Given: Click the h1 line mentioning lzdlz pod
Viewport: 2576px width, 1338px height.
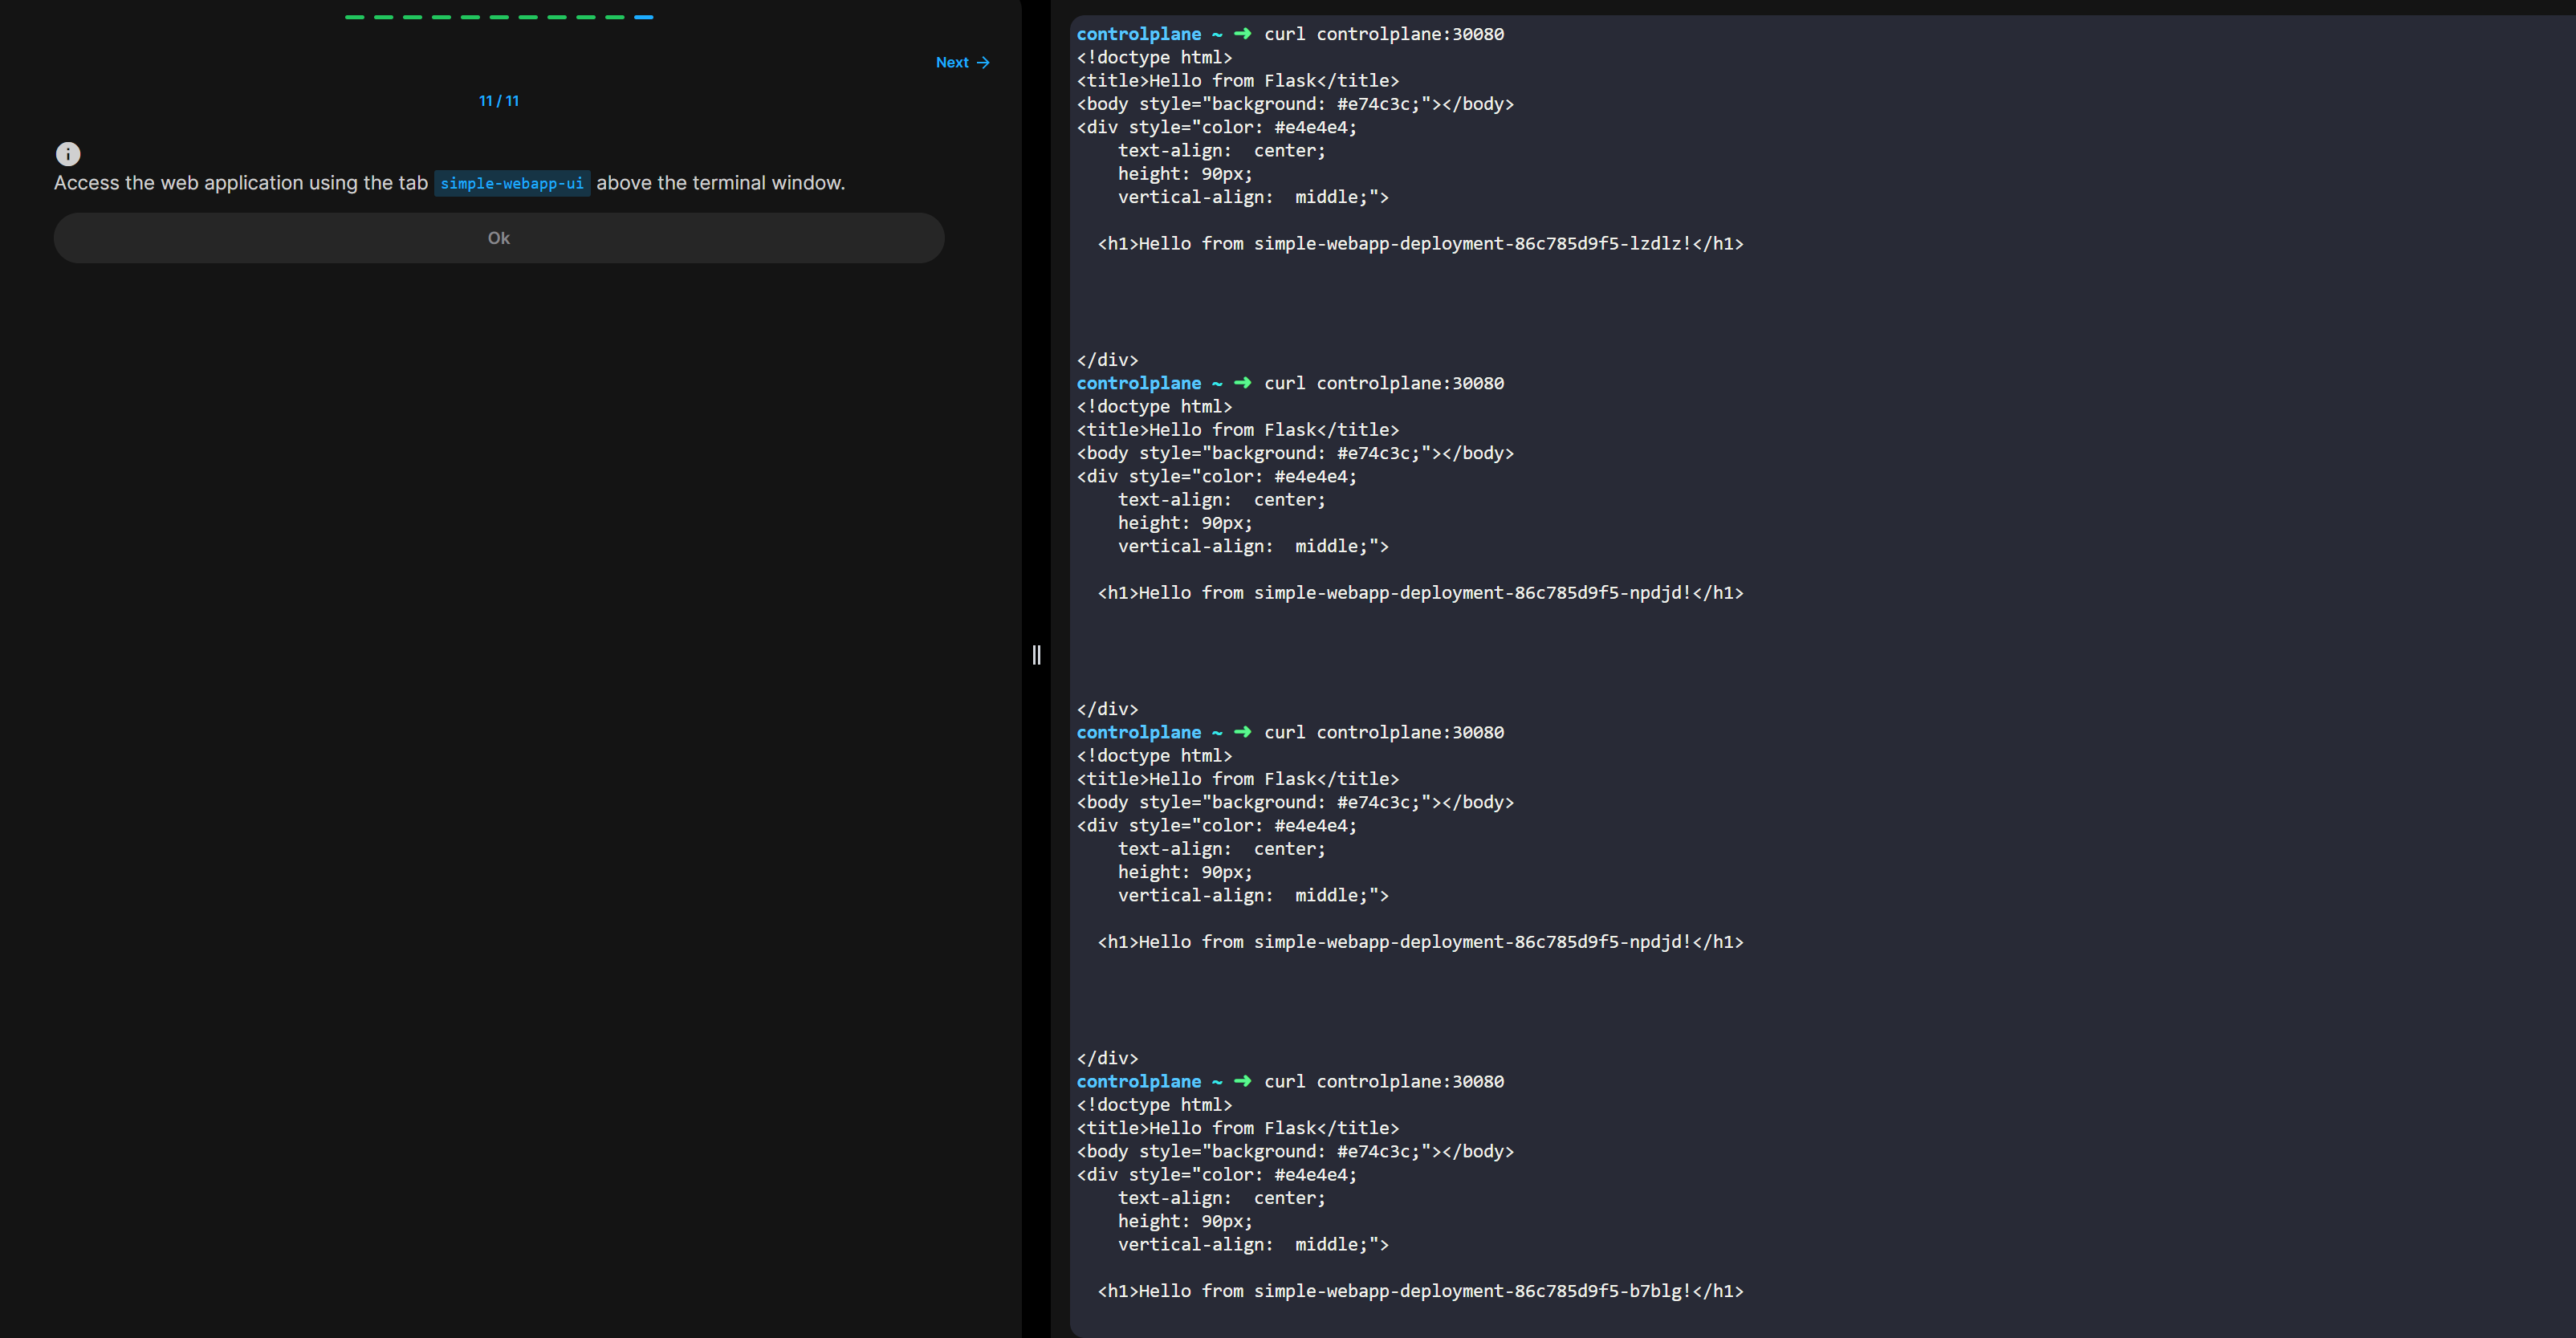Looking at the screenshot, I should (x=1420, y=244).
